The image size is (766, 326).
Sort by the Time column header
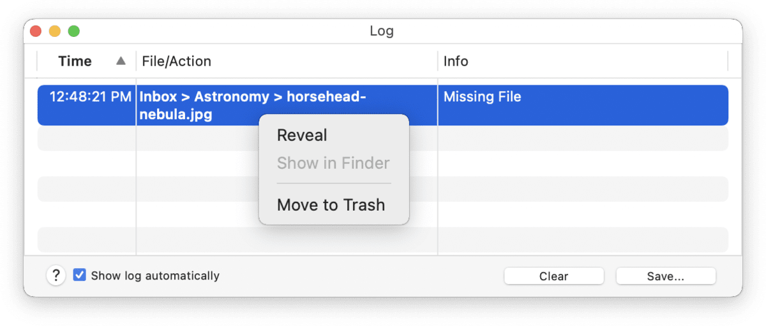[x=75, y=61]
